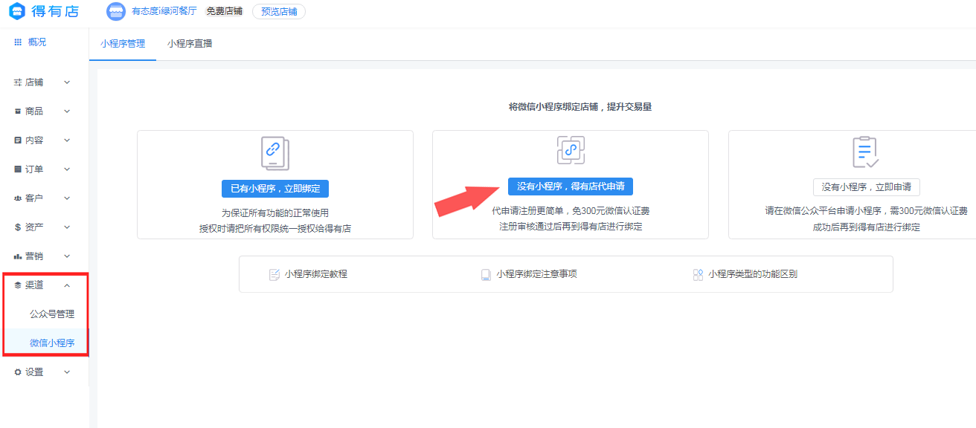Open the 小程序类型的功能区别 link
Viewport: 976px width, 428px height.
pyautogui.click(x=753, y=274)
